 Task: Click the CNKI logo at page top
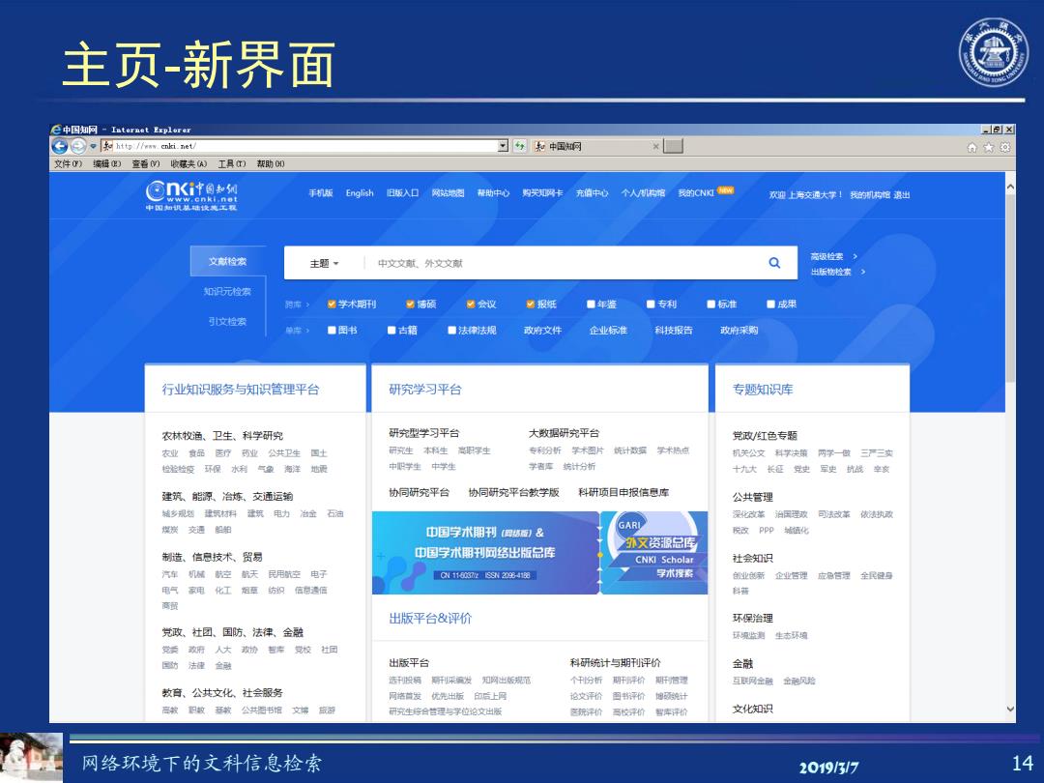(191, 195)
